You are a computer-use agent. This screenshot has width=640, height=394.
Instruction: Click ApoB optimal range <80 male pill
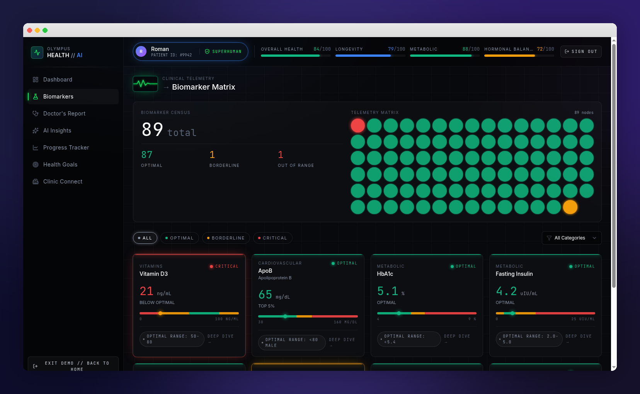(292, 343)
